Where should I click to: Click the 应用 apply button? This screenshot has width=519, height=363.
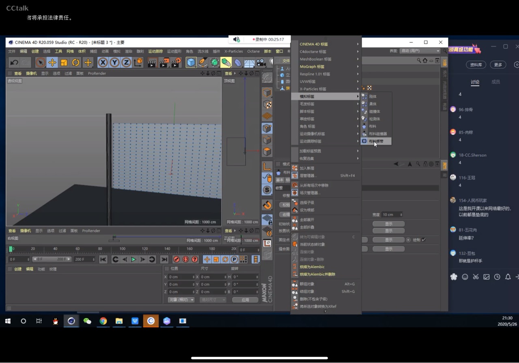[245, 300]
